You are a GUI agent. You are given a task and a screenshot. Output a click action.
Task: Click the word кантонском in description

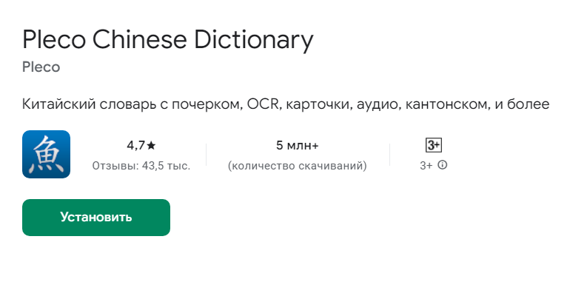coord(444,104)
